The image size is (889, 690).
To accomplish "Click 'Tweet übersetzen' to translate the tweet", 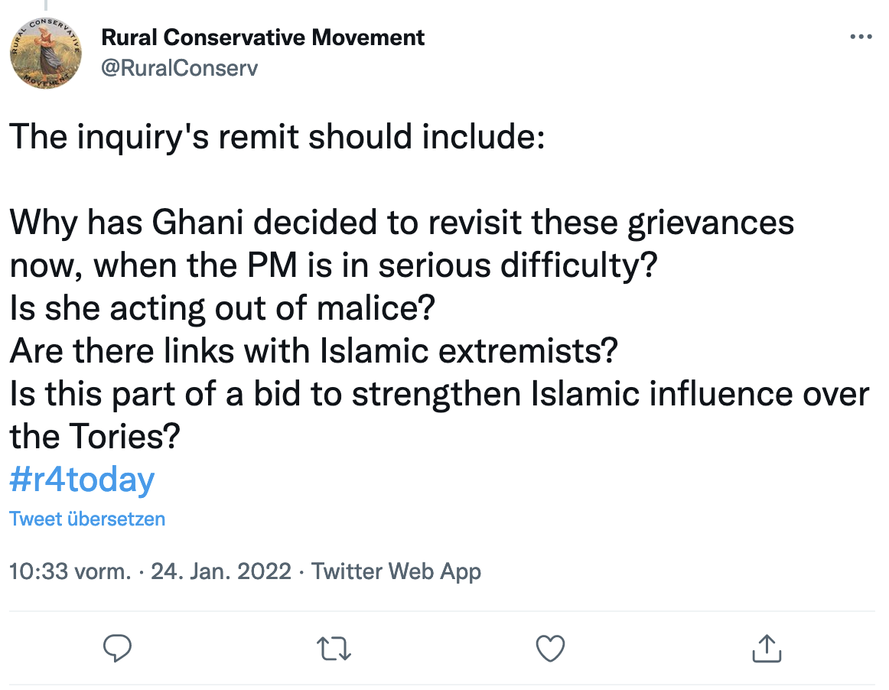I will (87, 519).
